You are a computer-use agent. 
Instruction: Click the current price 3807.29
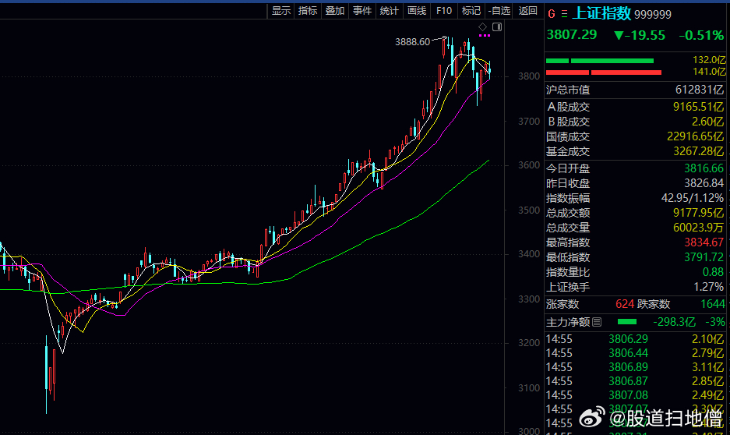[x=572, y=34]
